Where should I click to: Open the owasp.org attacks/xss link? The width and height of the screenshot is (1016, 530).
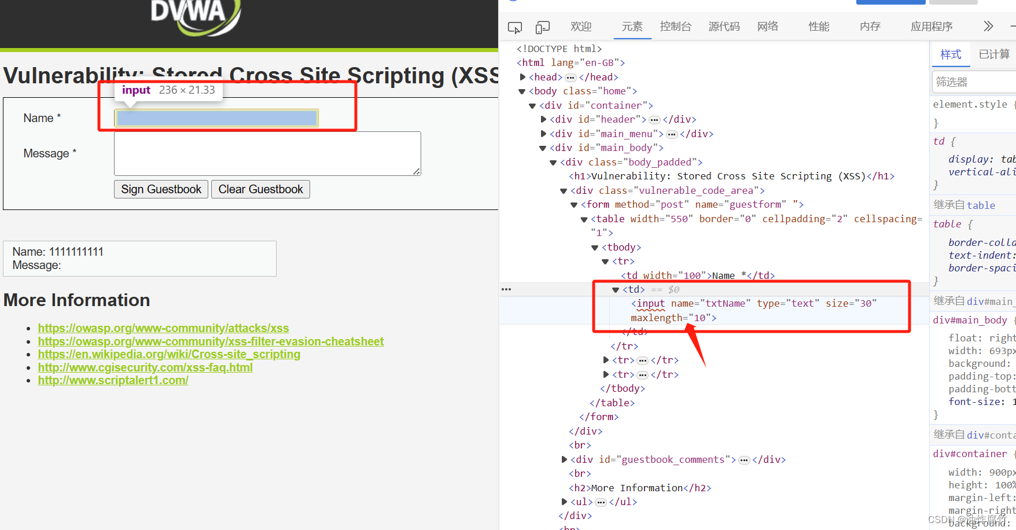pos(163,328)
